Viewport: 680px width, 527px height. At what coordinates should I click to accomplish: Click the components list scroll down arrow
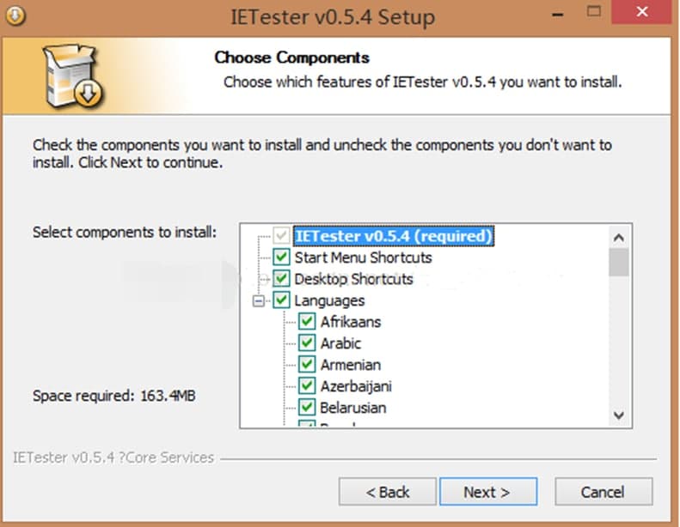pyautogui.click(x=619, y=415)
